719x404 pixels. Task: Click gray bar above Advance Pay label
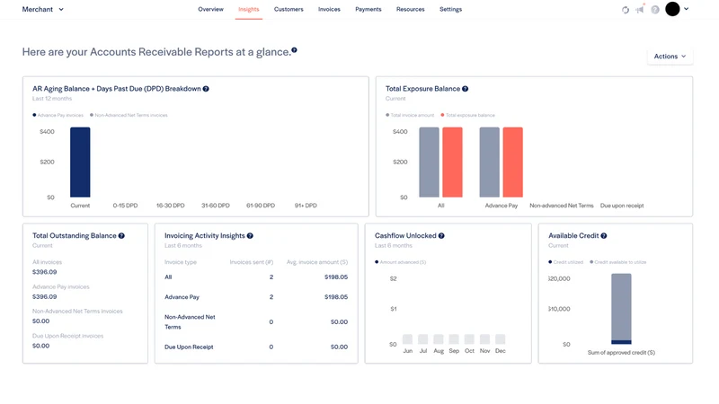[489, 162]
